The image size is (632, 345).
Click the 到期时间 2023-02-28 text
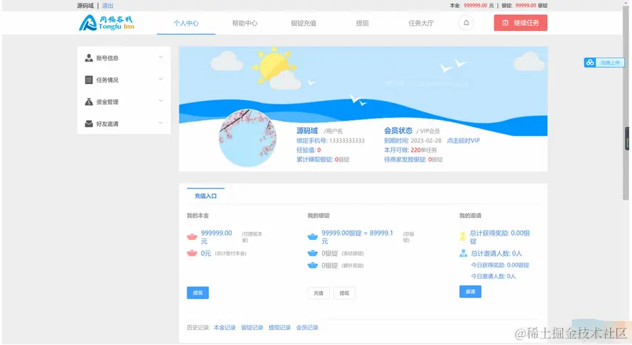[x=412, y=140]
